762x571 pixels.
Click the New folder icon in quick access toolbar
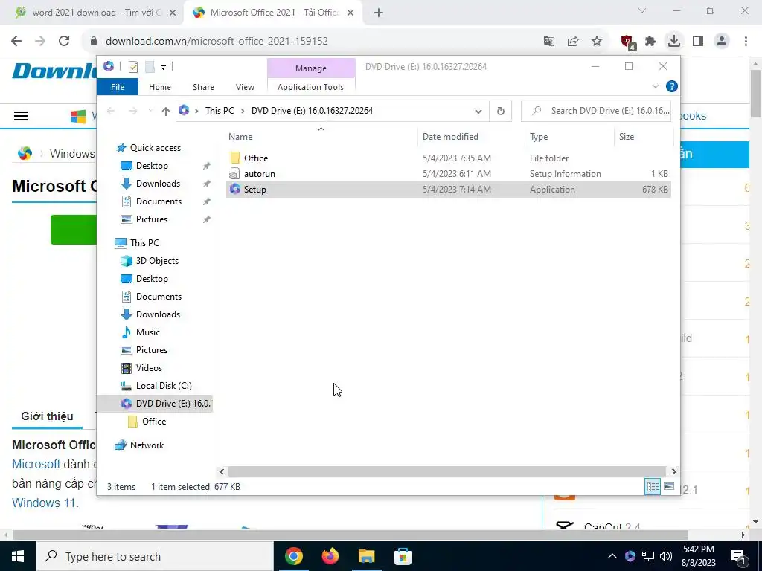[x=150, y=67]
